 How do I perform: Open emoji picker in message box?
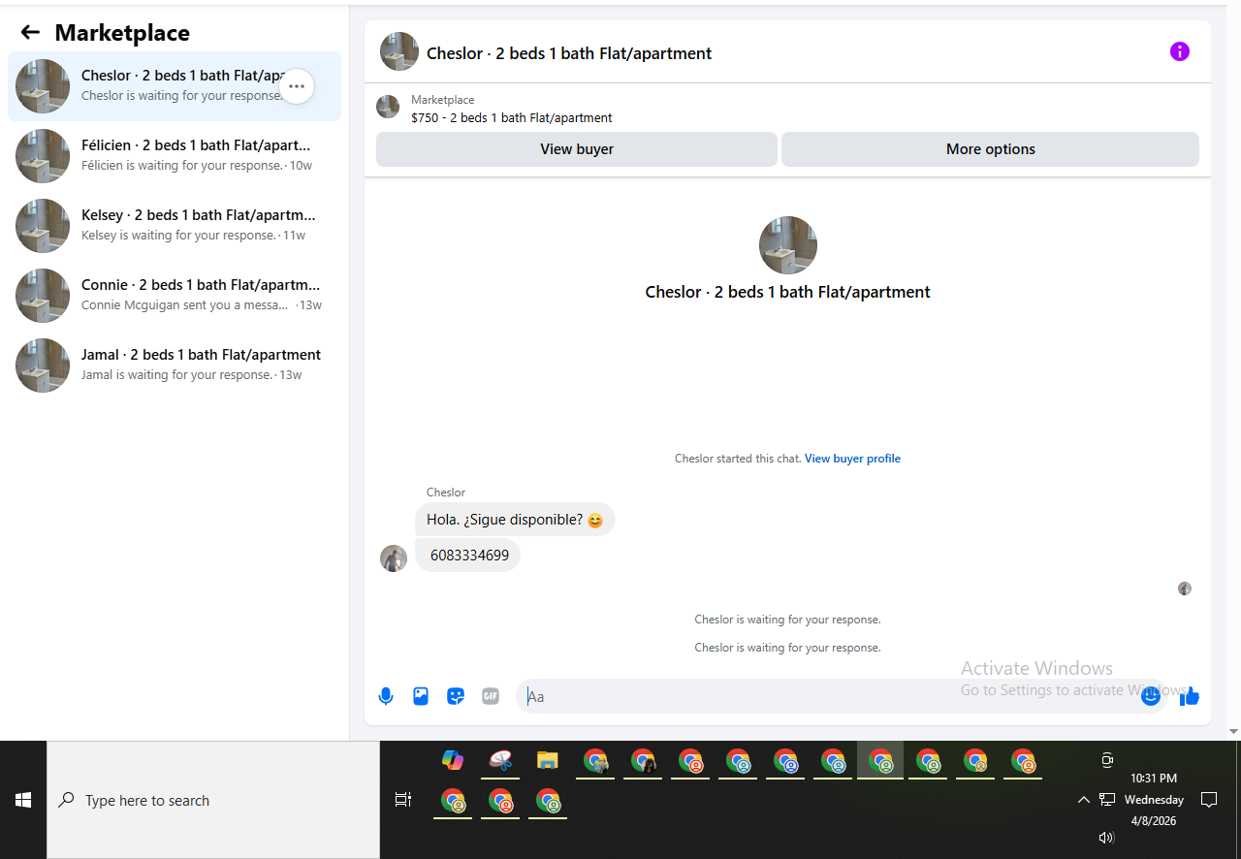tap(1151, 696)
